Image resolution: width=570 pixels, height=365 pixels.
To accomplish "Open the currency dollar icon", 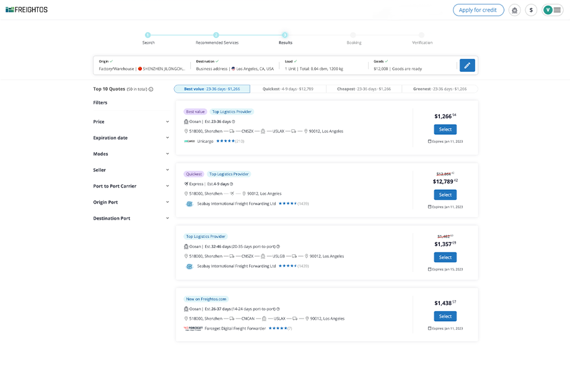I will [531, 10].
